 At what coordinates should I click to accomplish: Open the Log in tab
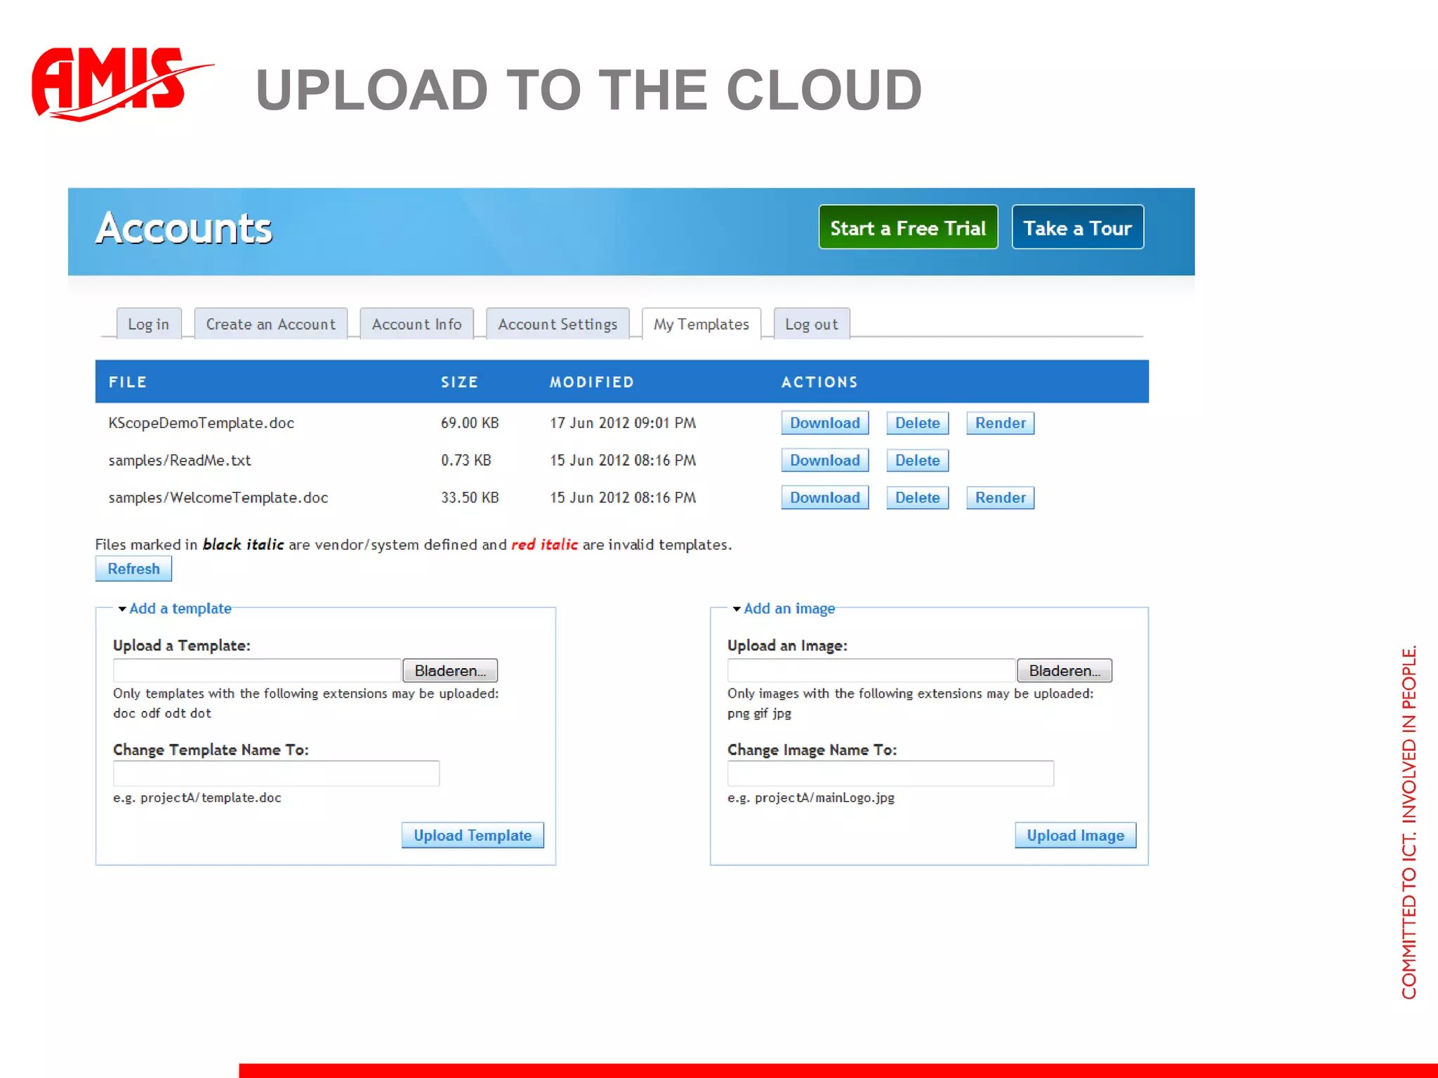(x=148, y=324)
